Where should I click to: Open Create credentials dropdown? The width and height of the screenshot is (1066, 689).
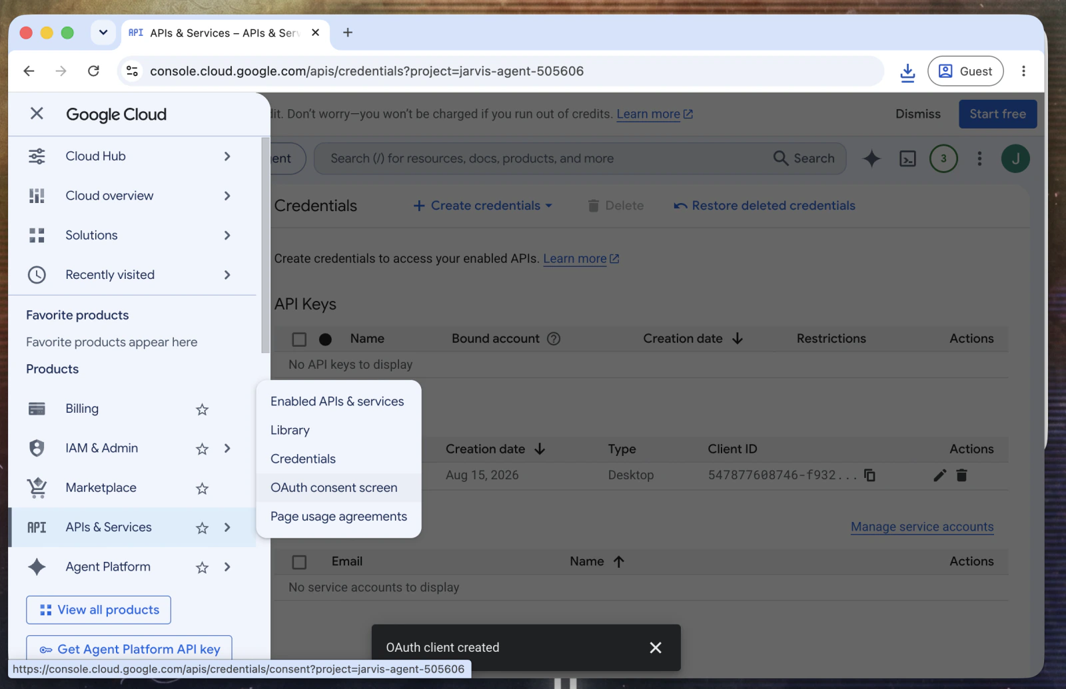(483, 206)
